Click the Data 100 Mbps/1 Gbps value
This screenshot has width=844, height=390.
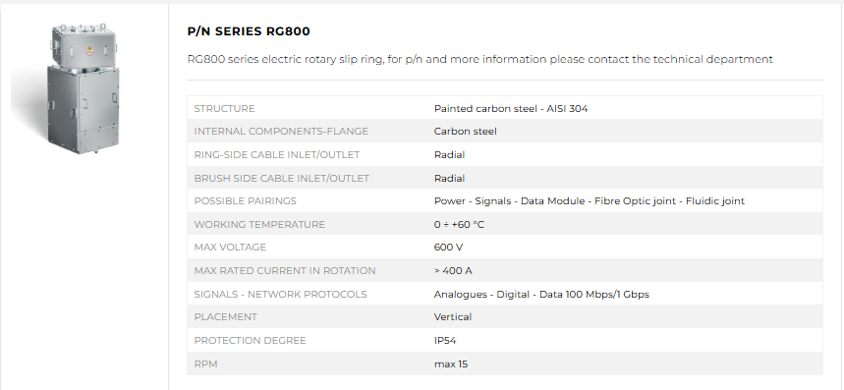pos(541,295)
